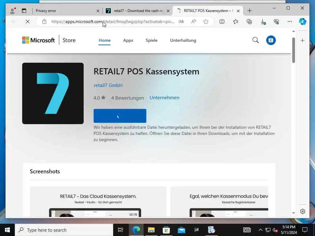
Task: Stop loading the page
Action: 28,22
